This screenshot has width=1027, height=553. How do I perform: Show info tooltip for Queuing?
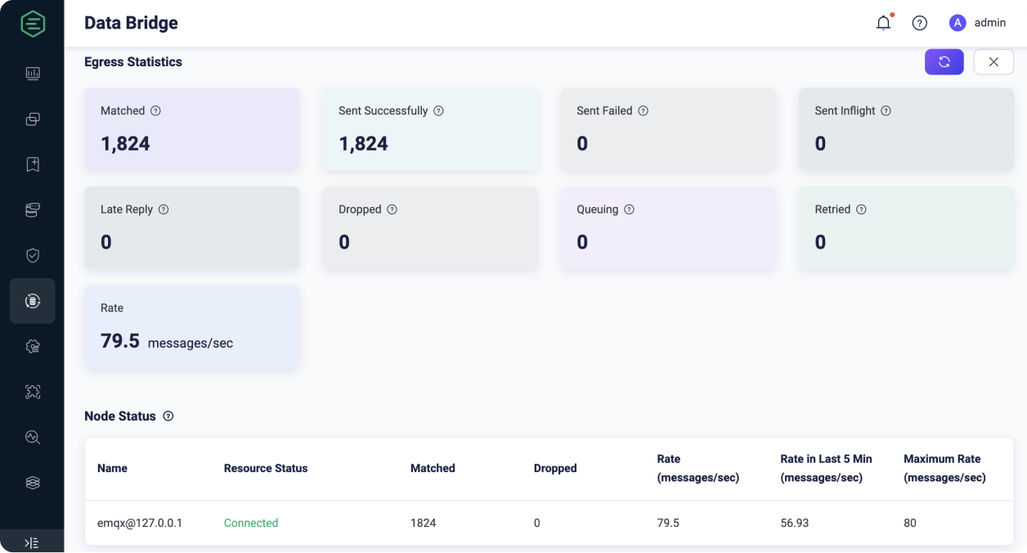click(x=629, y=209)
